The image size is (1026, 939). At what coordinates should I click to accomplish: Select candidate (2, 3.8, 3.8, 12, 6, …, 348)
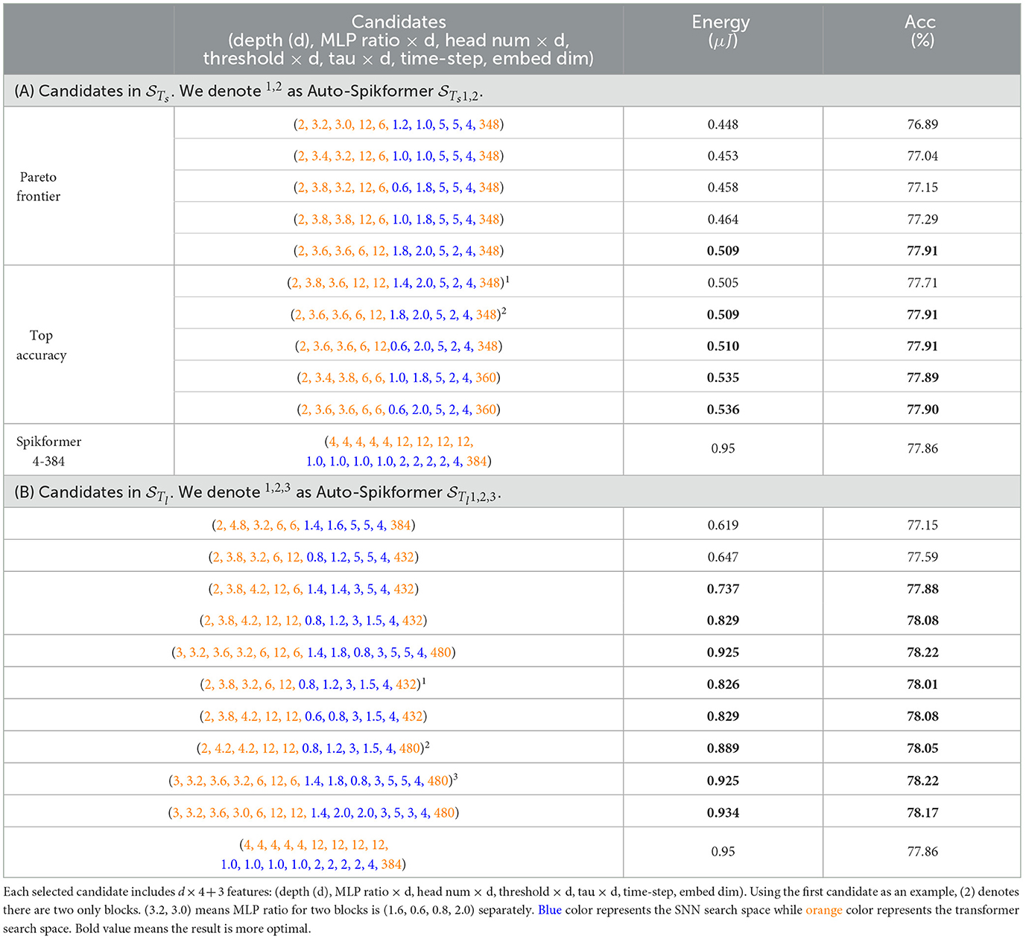click(x=399, y=220)
